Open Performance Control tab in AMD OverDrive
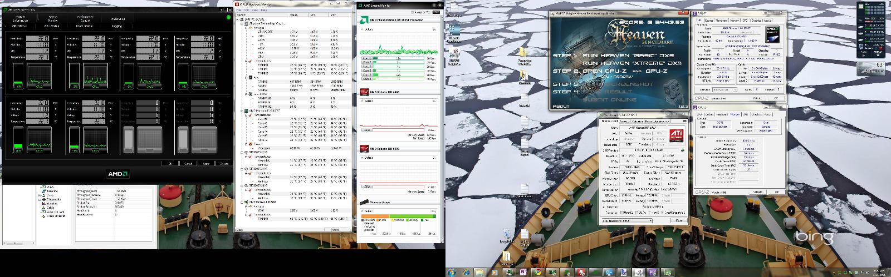 (x=85, y=19)
